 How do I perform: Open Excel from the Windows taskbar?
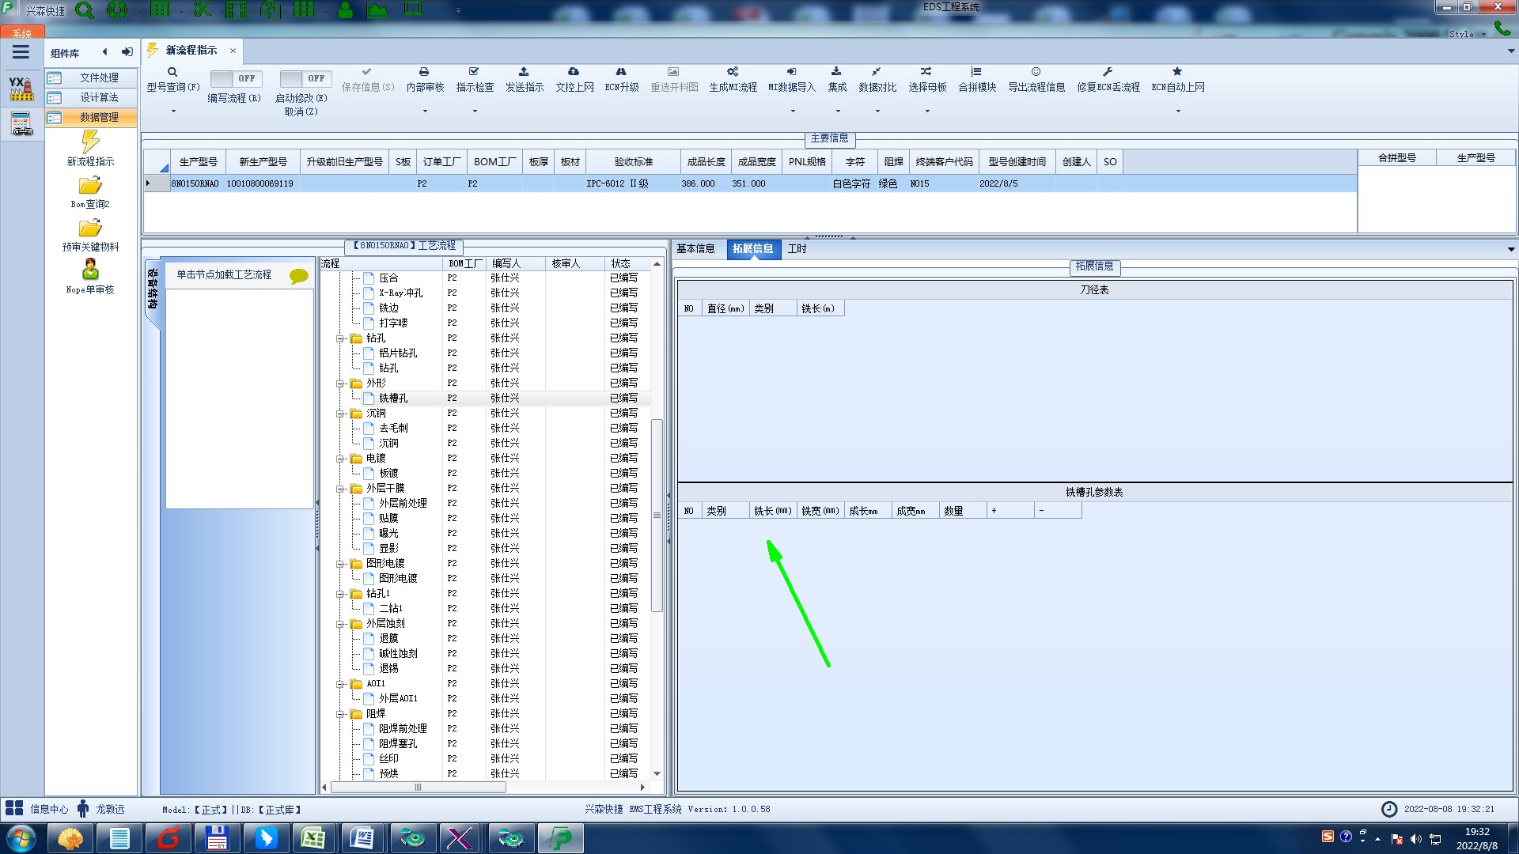tap(313, 837)
